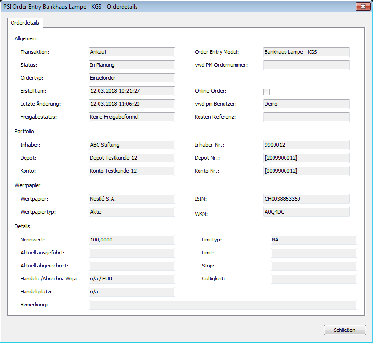Click the empty vwd PM Ordernummer field
The image size is (373, 343).
coord(306,65)
